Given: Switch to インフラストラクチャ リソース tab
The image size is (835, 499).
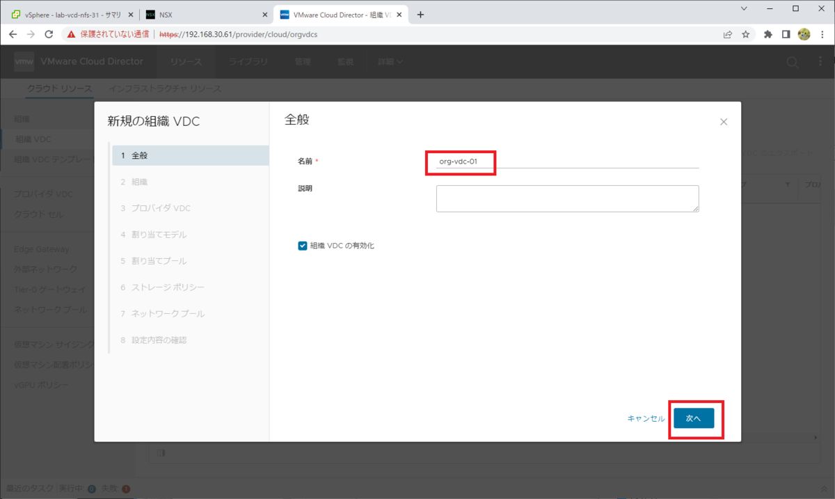Looking at the screenshot, I should tap(166, 88).
